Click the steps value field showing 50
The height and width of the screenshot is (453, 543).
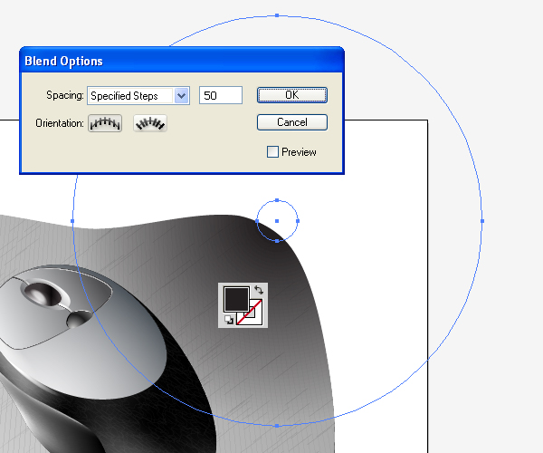tap(221, 95)
